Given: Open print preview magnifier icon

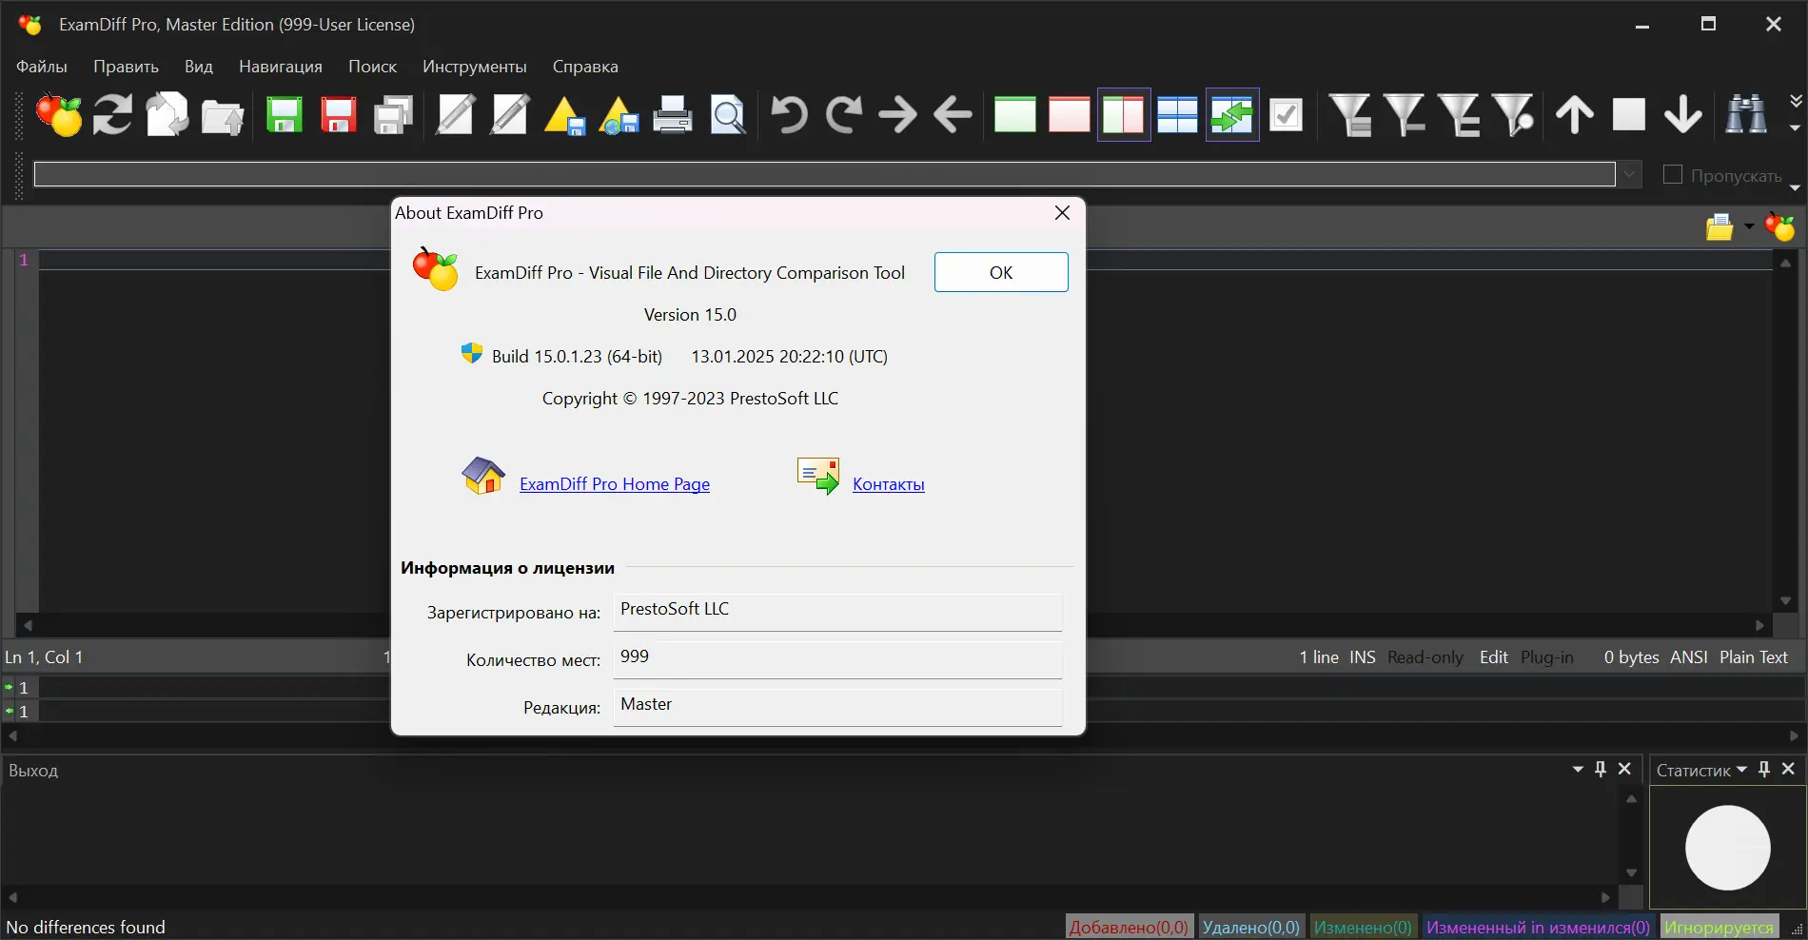Looking at the screenshot, I should (x=728, y=115).
